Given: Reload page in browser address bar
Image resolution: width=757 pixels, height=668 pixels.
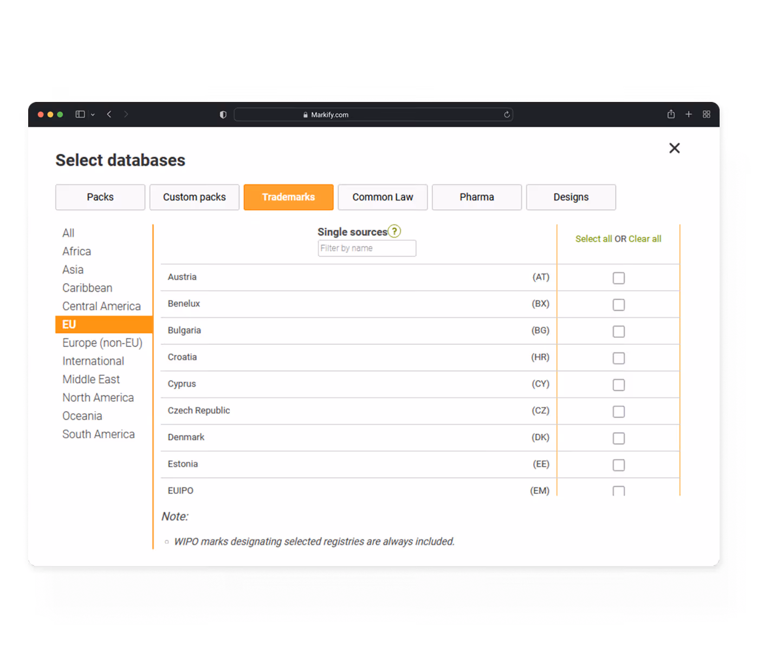Looking at the screenshot, I should coord(507,114).
